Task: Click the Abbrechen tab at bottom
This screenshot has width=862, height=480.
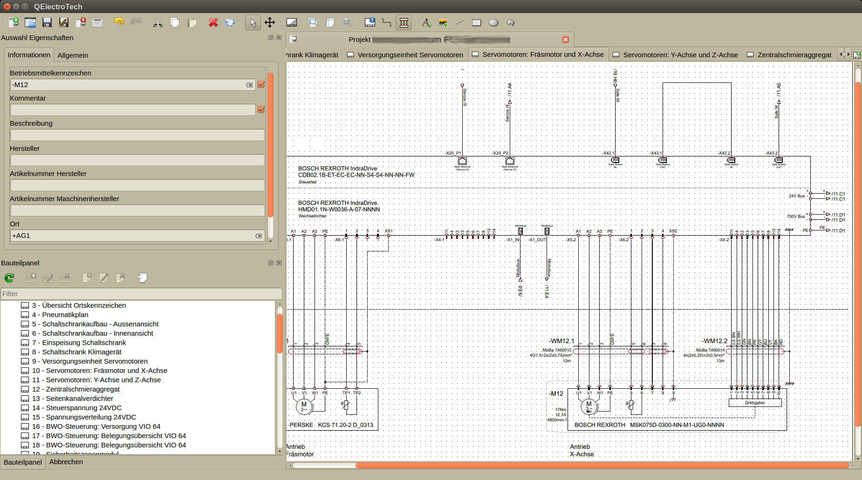Action: 66,462
